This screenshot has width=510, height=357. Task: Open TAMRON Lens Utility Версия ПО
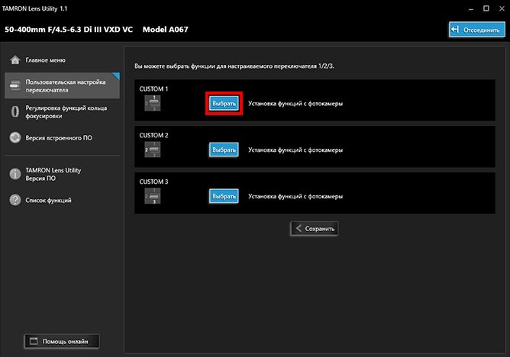62,174
